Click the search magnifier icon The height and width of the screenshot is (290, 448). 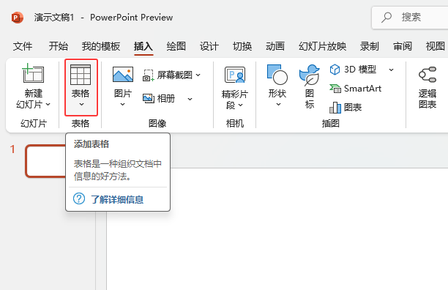[387, 18]
